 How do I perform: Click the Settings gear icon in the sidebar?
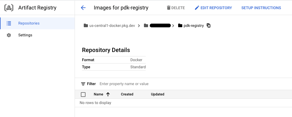[x=9, y=35]
